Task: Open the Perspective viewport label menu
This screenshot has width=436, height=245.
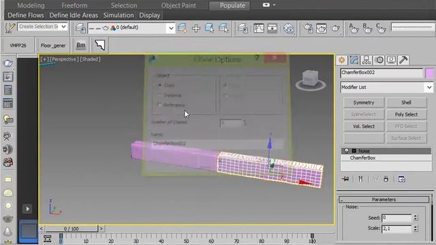Action: click(64, 59)
